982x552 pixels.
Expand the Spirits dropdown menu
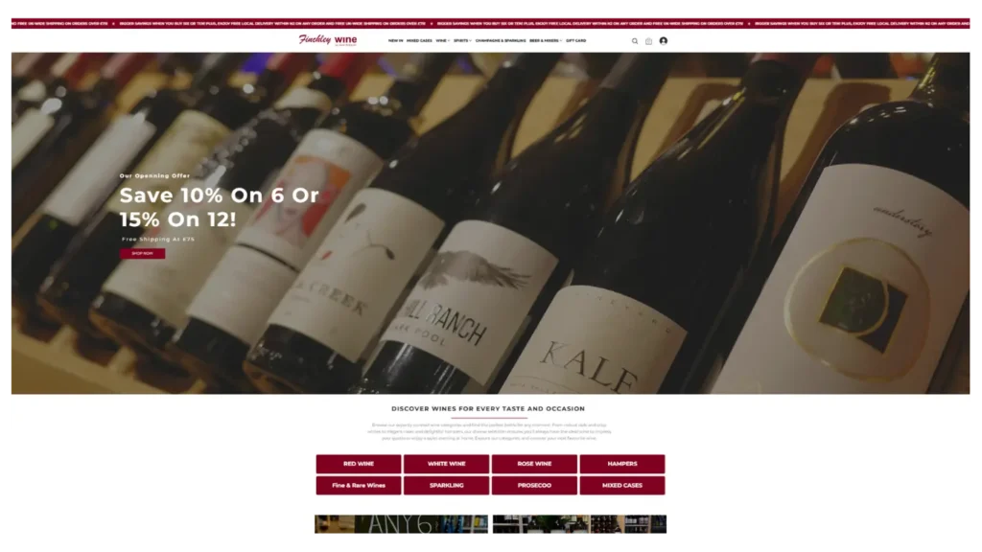pos(462,41)
